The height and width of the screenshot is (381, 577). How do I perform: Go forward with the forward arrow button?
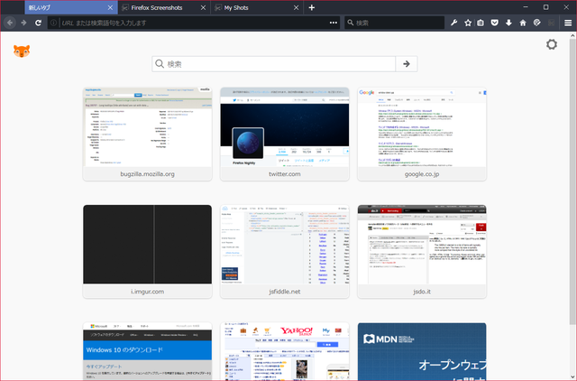24,23
